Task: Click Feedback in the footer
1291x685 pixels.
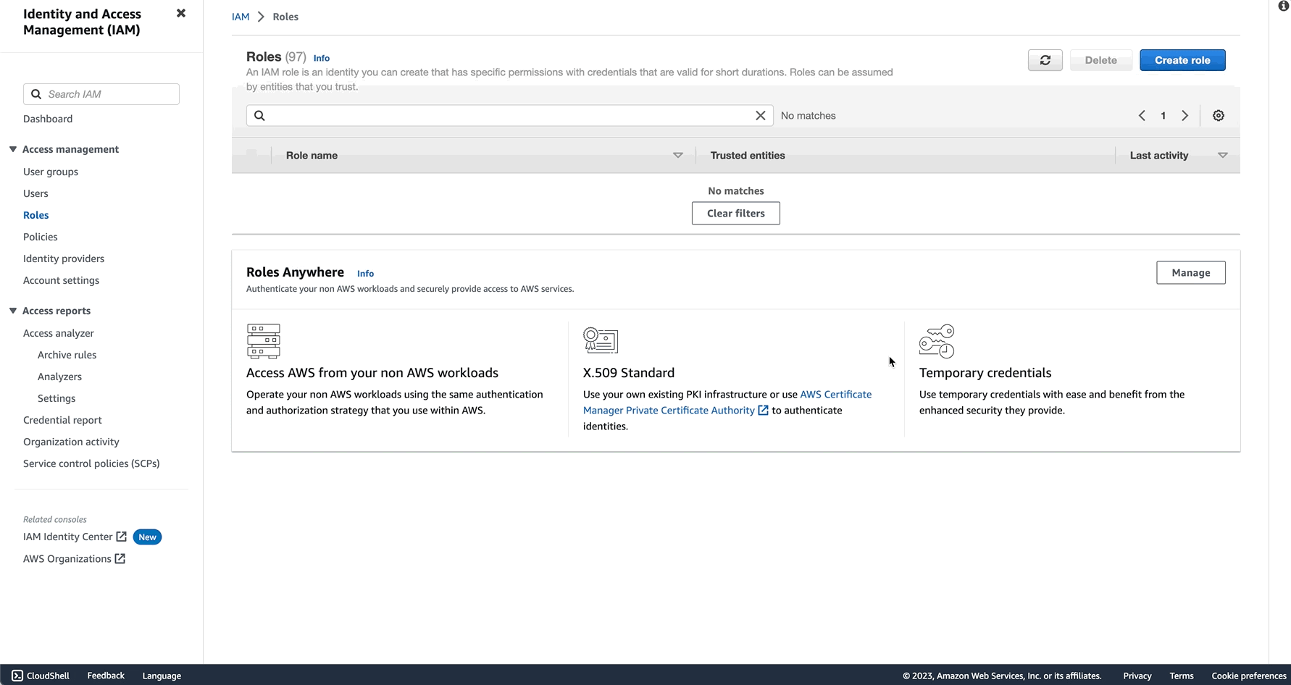Action: point(106,676)
